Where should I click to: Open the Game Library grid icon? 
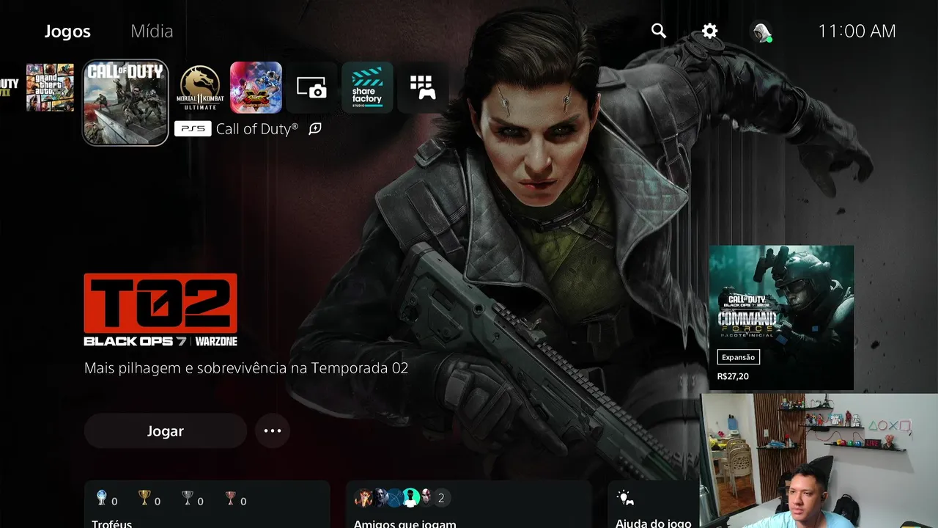tap(423, 87)
